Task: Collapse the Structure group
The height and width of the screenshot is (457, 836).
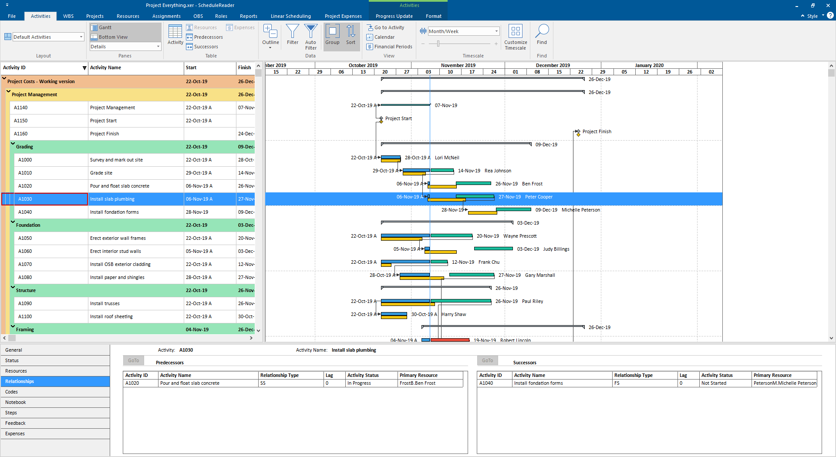Action: (x=13, y=288)
